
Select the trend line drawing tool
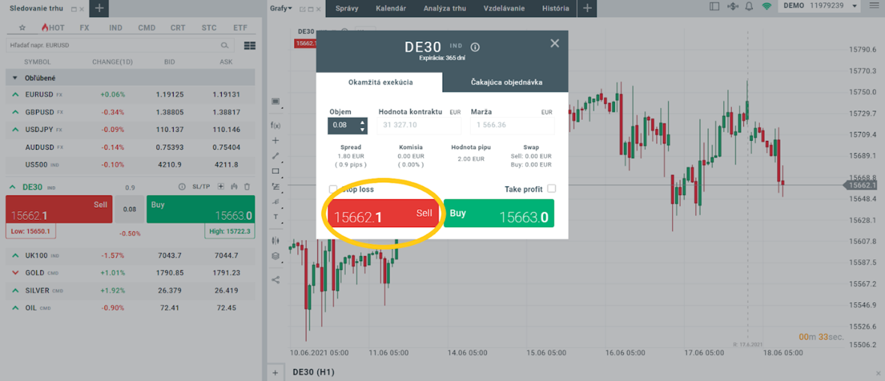[275, 156]
